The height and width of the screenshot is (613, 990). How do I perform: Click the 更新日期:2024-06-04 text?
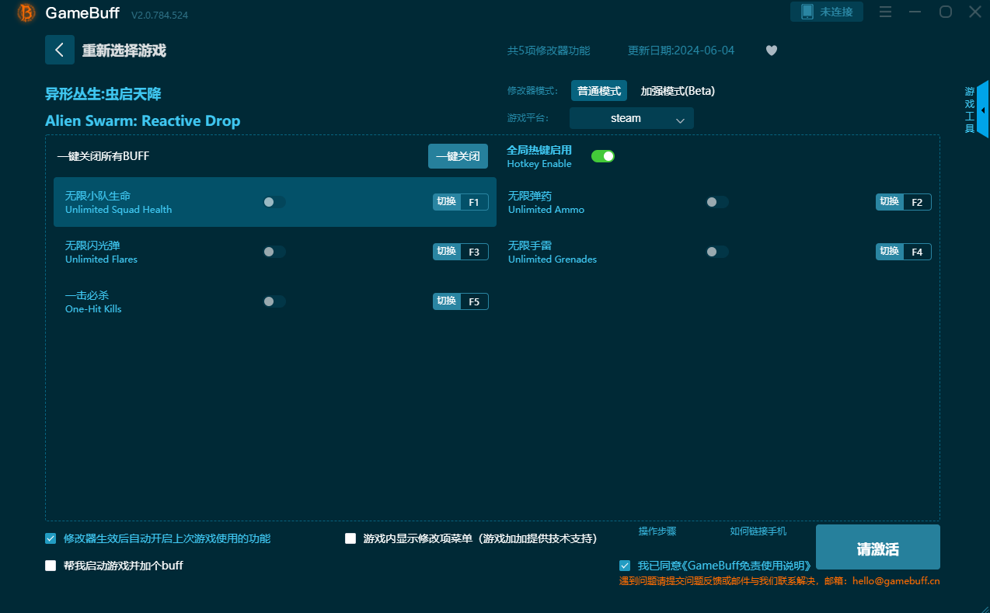click(x=681, y=51)
